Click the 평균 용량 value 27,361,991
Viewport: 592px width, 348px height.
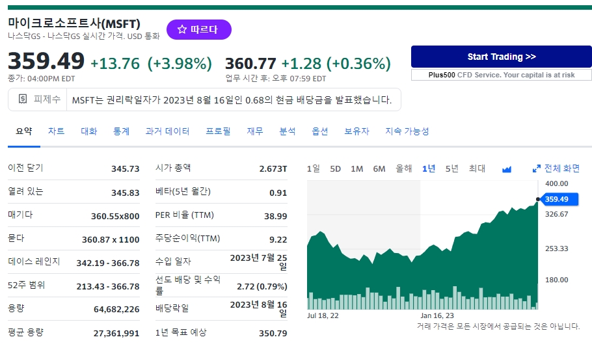(x=116, y=333)
